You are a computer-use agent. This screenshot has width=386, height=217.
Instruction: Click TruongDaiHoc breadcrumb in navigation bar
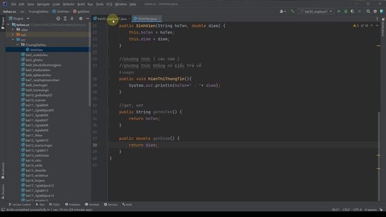[39, 11]
